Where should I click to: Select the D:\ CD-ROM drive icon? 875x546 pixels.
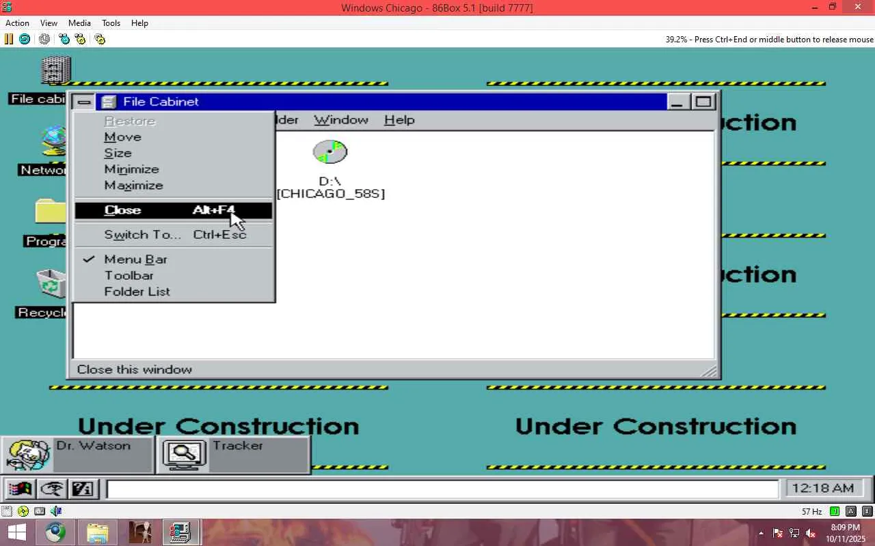pos(330,152)
